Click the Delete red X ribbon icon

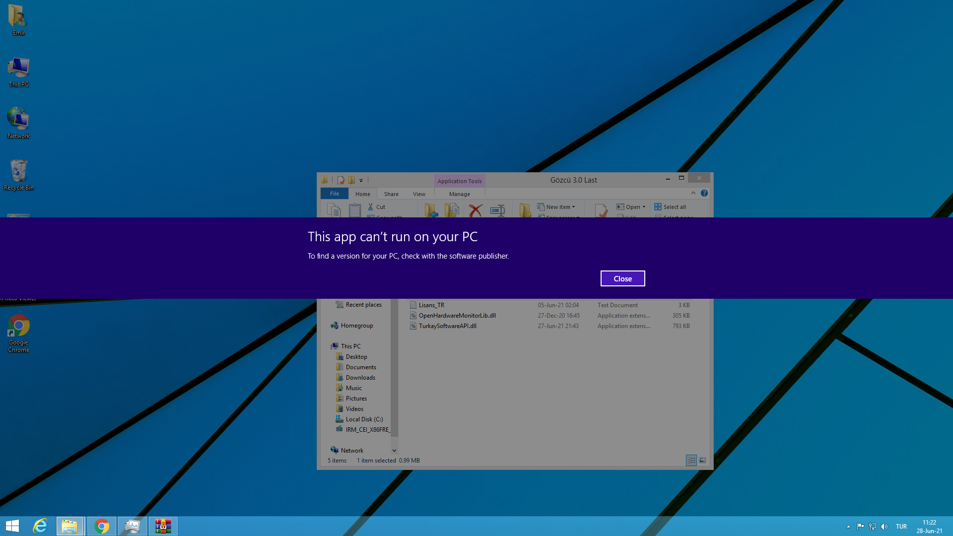[475, 210]
